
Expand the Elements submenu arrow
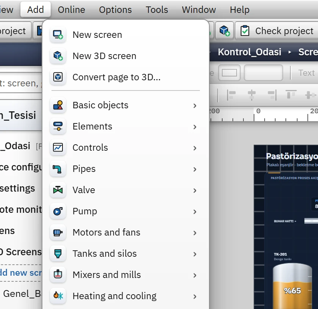(195, 127)
